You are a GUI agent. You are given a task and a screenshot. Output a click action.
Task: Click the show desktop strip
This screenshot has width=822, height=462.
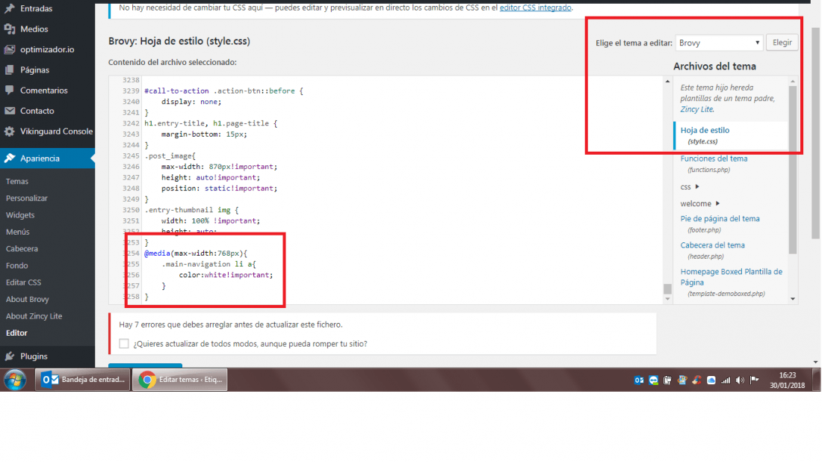(x=816, y=379)
